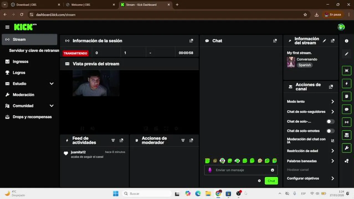Insert the last Kick emote in row
The width and height of the screenshot is (354, 199).
(x=275, y=161)
